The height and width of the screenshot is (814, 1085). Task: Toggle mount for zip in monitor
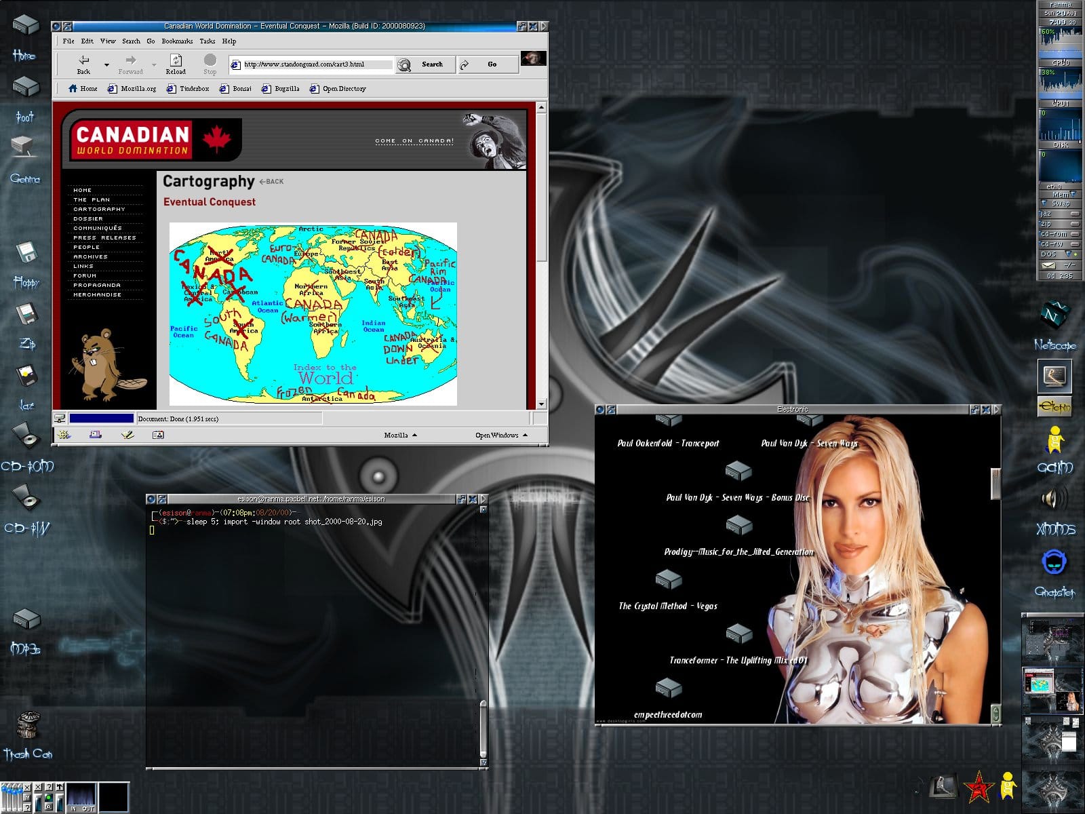point(1075,224)
